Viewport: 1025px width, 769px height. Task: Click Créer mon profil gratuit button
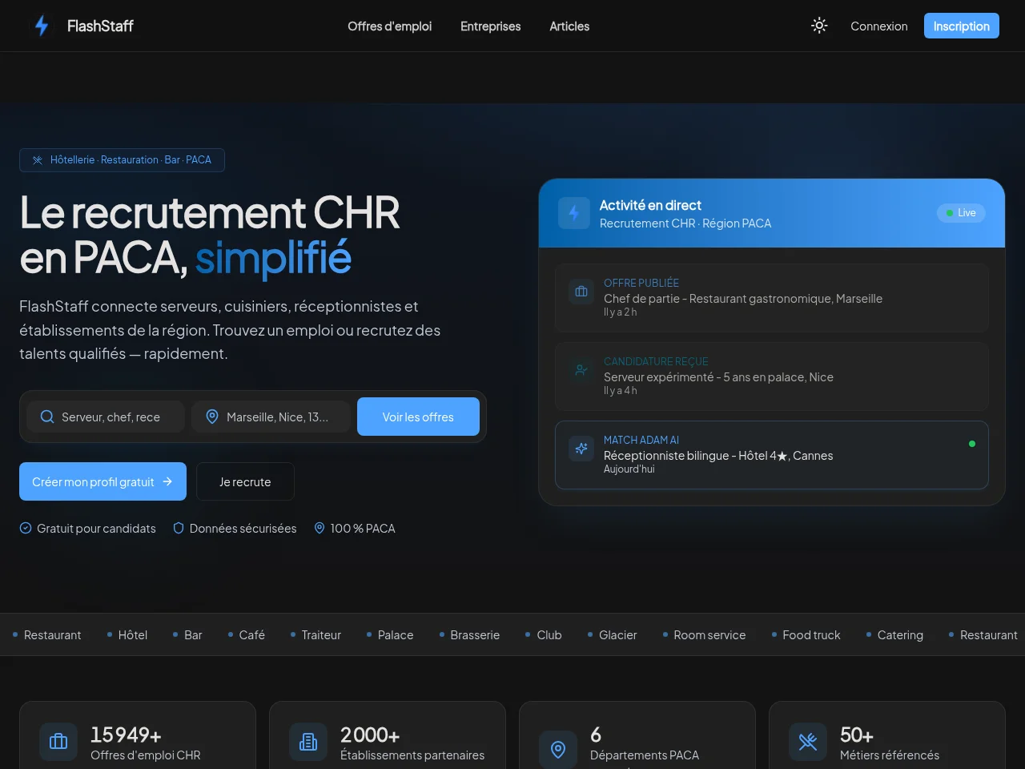pyautogui.click(x=102, y=481)
